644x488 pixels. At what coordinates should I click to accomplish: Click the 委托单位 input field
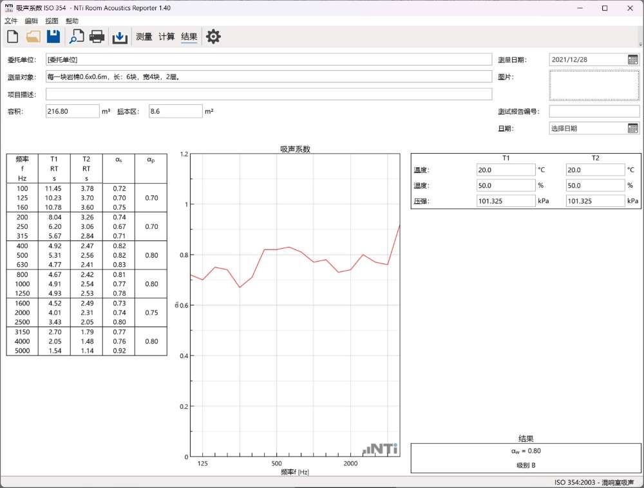pos(269,60)
